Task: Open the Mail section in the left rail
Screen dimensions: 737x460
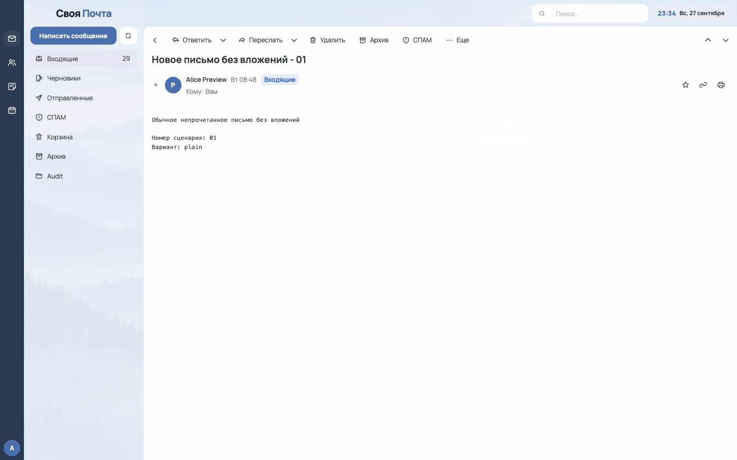Action: (x=12, y=39)
